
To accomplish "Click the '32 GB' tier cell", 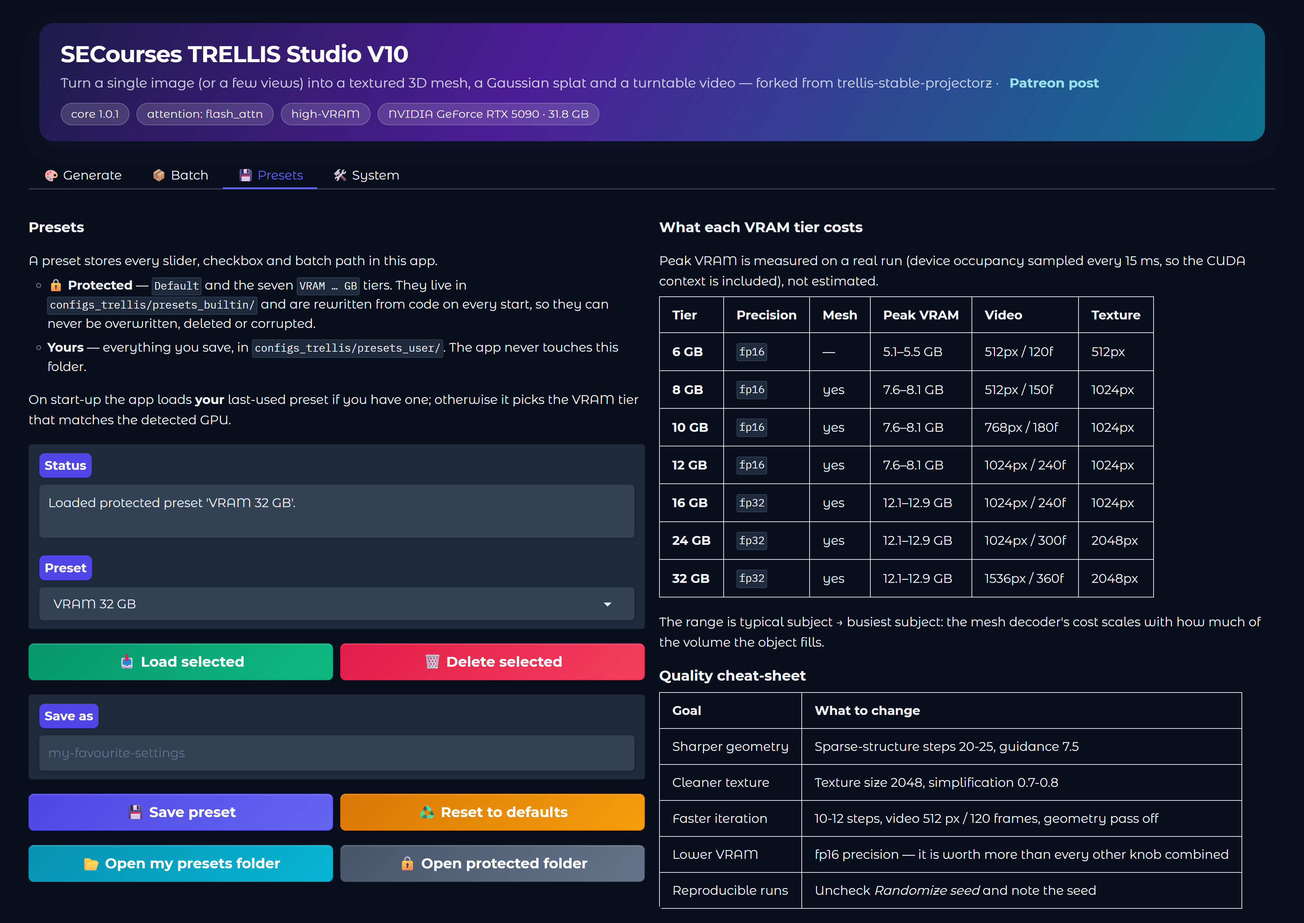I will point(691,578).
